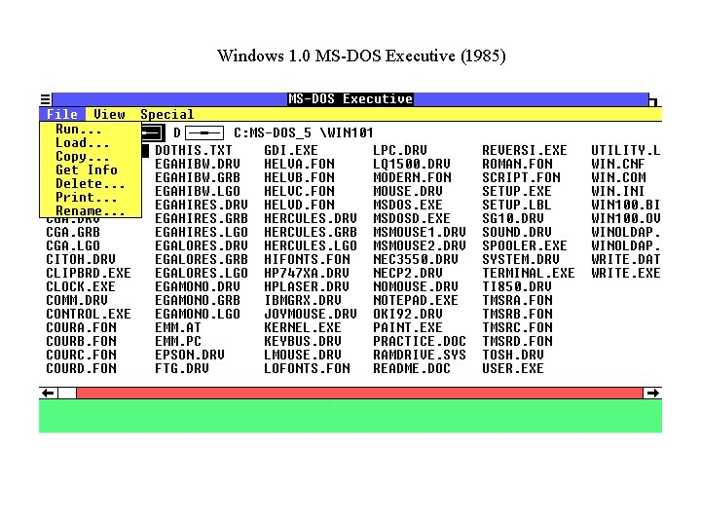
Task: Select the file GDI.EXE
Action: pyautogui.click(x=291, y=150)
